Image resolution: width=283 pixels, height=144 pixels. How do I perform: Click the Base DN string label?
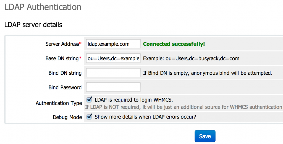click(63, 58)
